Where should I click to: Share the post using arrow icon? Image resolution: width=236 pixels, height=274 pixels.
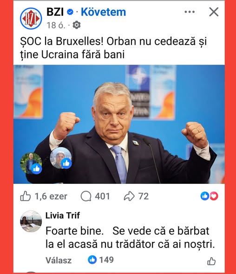tap(129, 196)
